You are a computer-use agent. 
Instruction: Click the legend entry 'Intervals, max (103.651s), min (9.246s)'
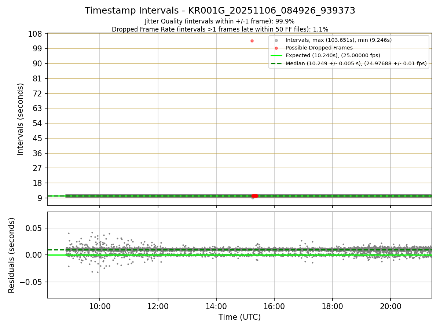click(x=338, y=40)
